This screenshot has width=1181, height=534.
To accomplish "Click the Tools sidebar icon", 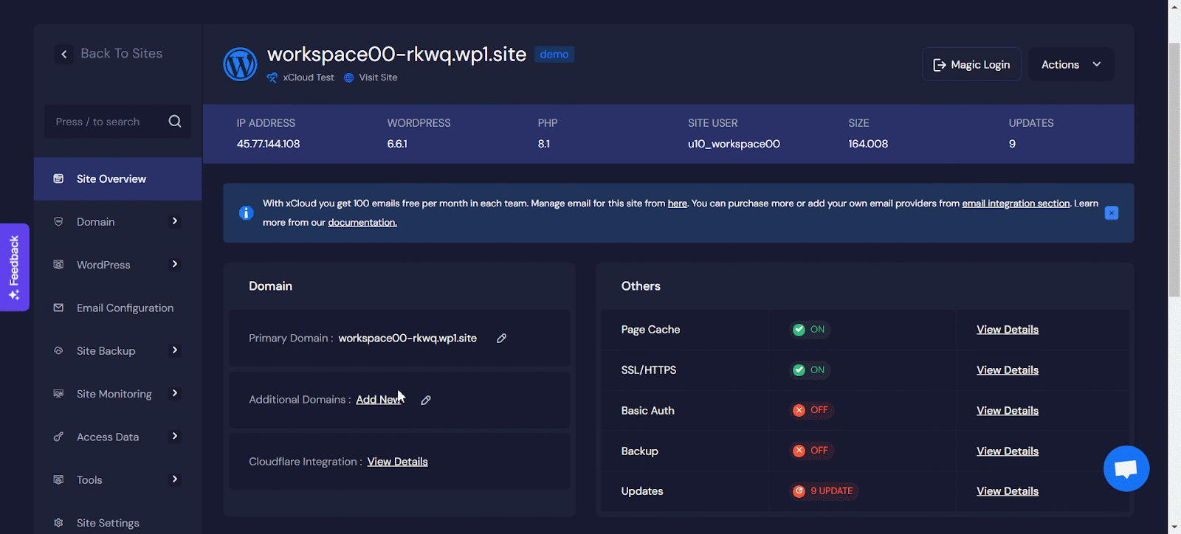I will pyautogui.click(x=58, y=479).
